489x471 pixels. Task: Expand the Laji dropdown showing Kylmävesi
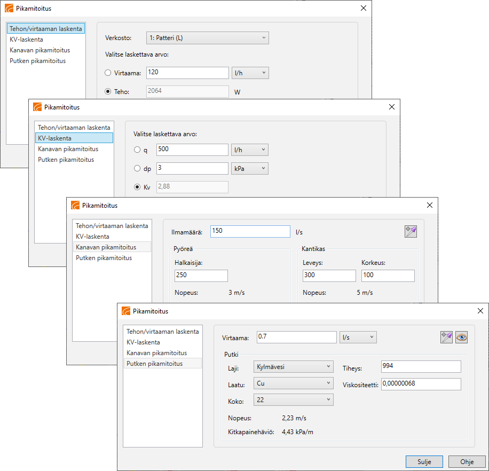(294, 367)
